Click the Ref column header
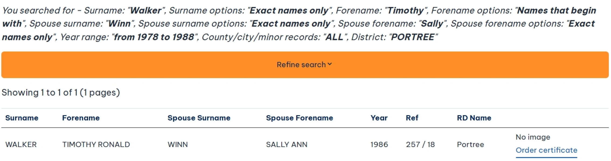Screen dimensions: 611x161 pyautogui.click(x=412, y=118)
